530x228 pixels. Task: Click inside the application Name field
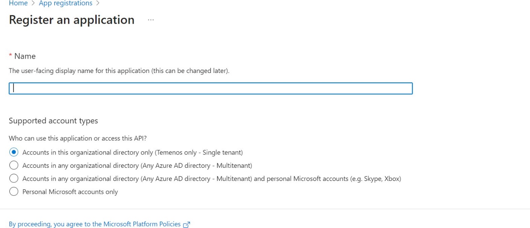point(210,88)
